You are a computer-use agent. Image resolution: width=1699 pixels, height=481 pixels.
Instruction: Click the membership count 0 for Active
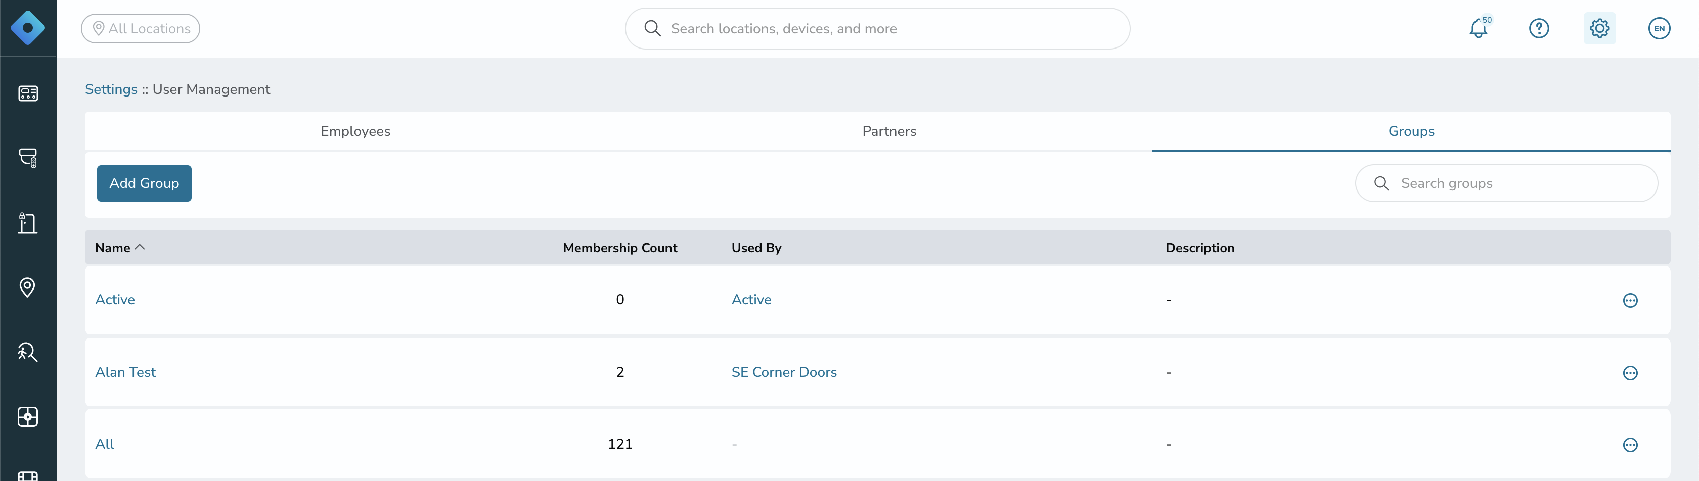point(619,299)
